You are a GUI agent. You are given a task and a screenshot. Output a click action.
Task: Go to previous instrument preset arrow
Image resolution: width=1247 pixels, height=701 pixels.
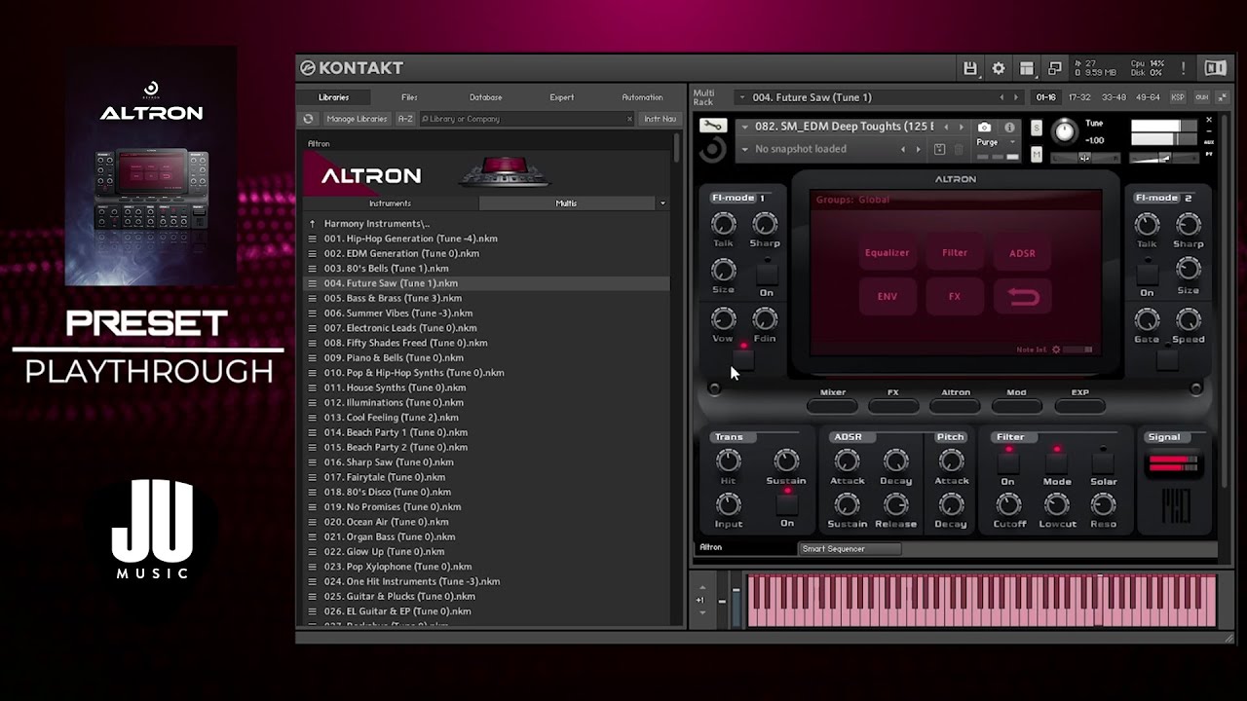pyautogui.click(x=946, y=128)
